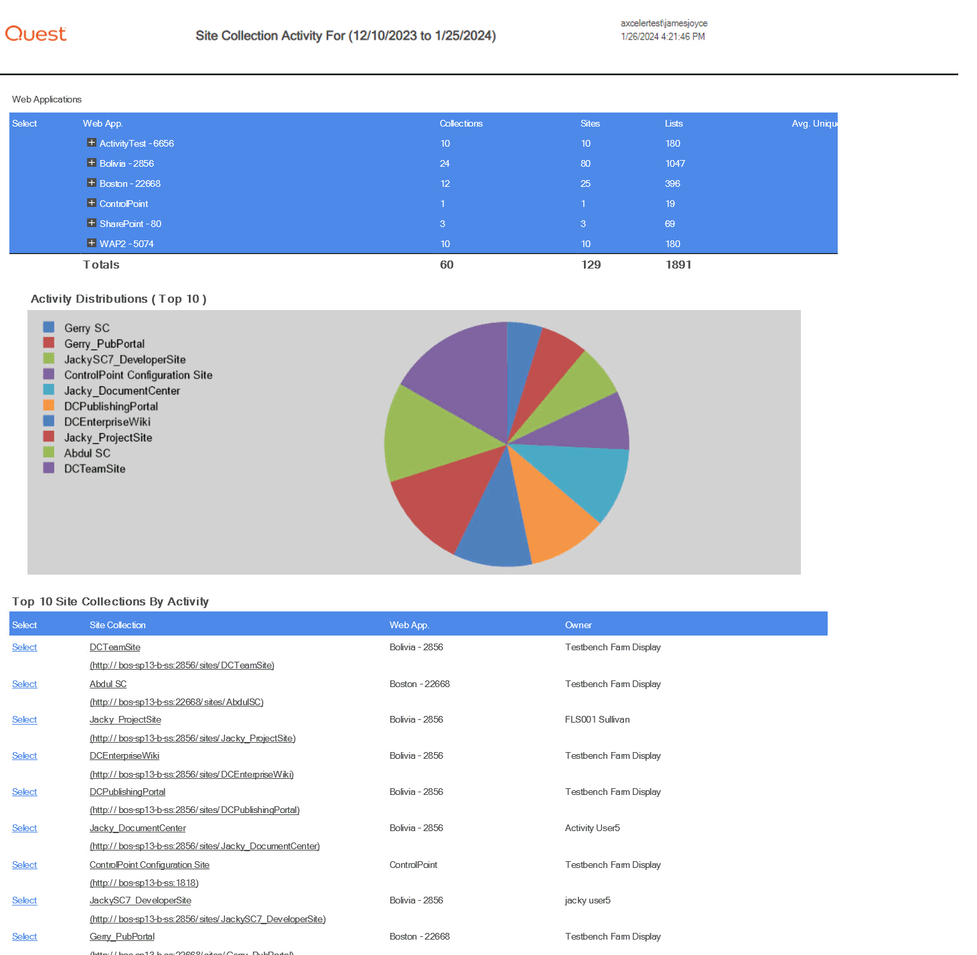Click the Quest logo
977x955 pixels.
[35, 33]
